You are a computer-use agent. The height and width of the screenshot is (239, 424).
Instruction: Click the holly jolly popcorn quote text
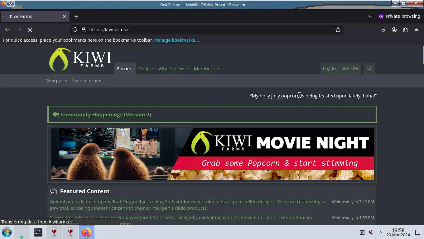313,96
